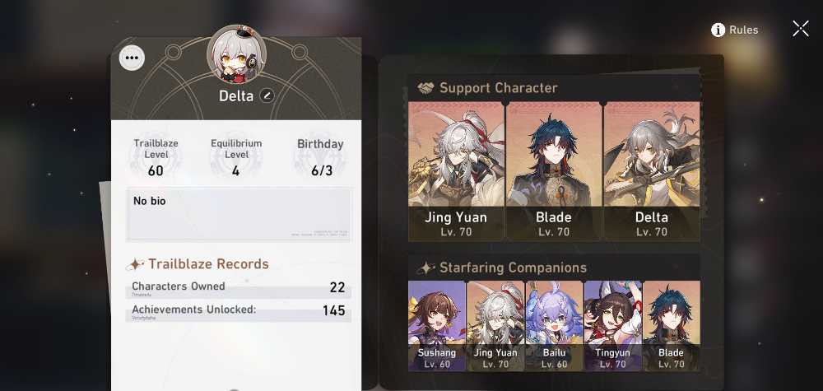Viewport: 823px width, 391px height.
Task: Click the pencil edit icon next to Delta
Action: coord(267,95)
